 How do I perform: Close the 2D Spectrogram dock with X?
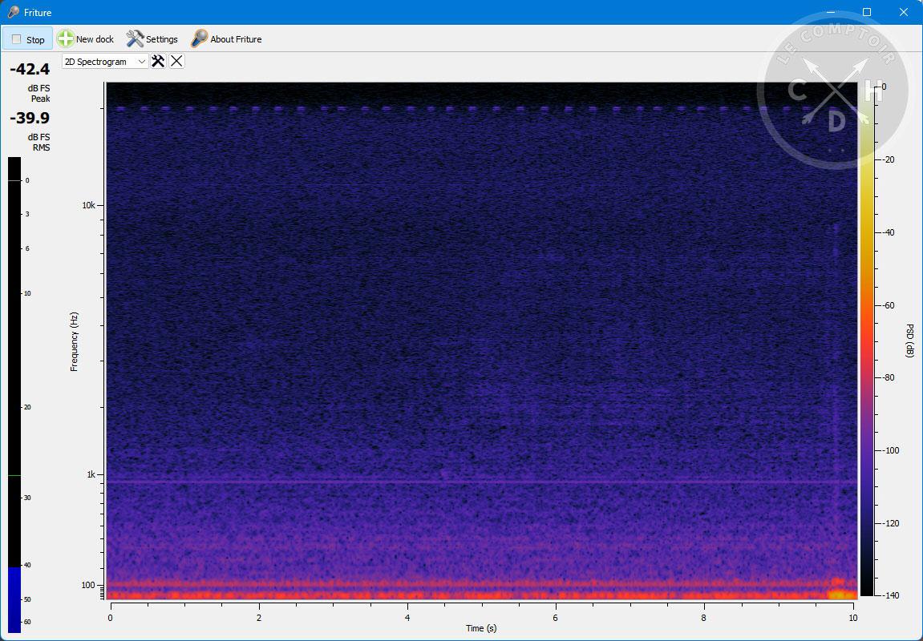(176, 62)
